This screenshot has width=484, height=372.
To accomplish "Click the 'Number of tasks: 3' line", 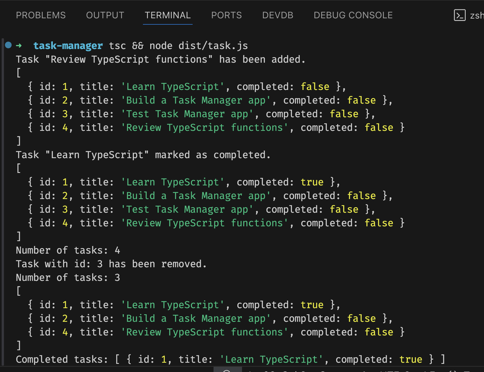I will [x=68, y=277].
